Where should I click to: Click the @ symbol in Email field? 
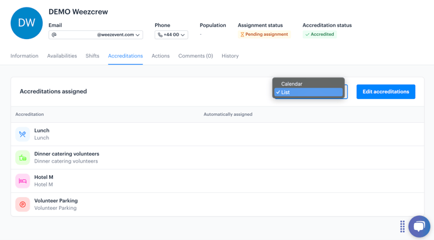coord(54,35)
